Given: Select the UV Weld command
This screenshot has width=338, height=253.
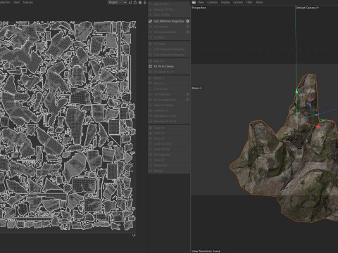Looking at the screenshot, I should coord(169,37).
